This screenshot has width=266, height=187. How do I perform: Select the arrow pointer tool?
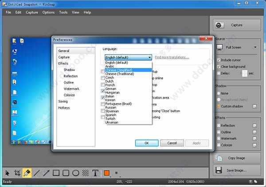click(x=7, y=173)
